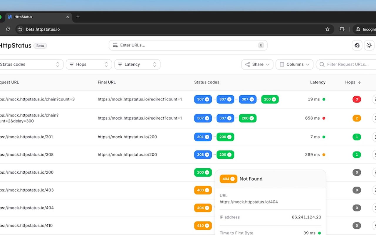Sort by the Hops column header

click(353, 82)
